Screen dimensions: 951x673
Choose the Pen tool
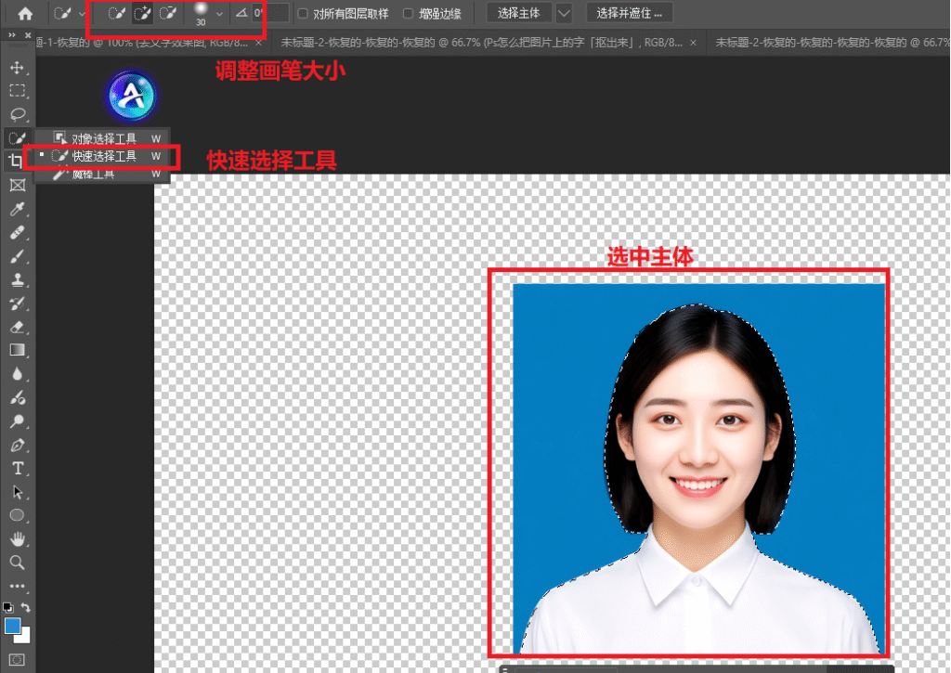(17, 445)
